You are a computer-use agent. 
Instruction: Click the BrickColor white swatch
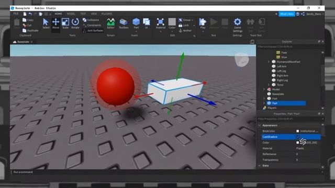(298, 131)
